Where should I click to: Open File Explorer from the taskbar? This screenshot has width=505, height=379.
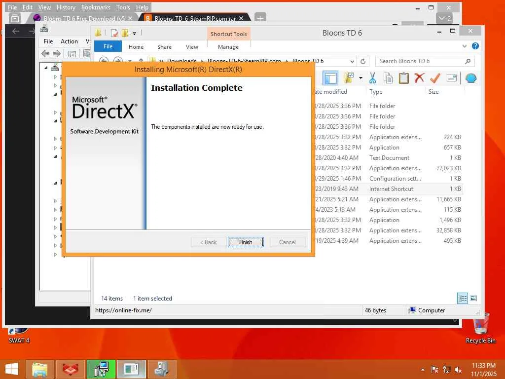click(x=39, y=369)
